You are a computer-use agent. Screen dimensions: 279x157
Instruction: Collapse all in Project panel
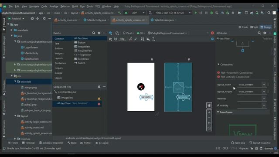coord(37,18)
